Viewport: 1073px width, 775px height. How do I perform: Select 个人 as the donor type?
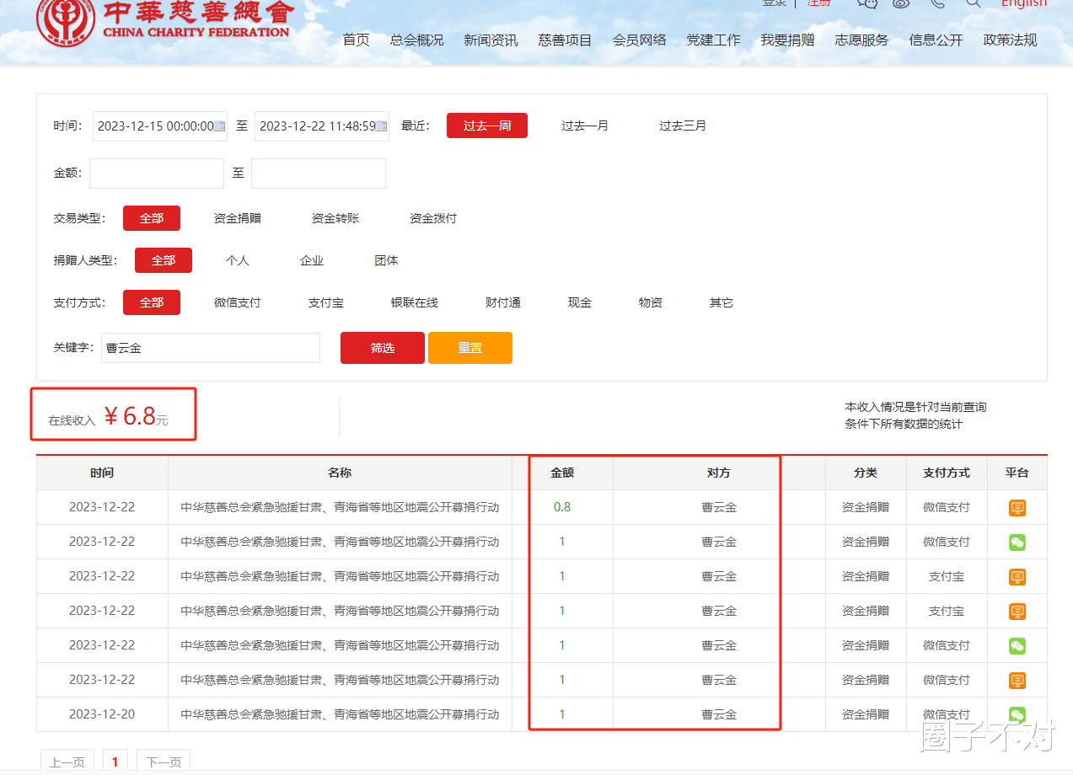[x=238, y=260]
